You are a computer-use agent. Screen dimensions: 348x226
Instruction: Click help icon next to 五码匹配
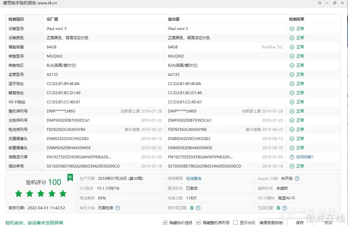285,208
